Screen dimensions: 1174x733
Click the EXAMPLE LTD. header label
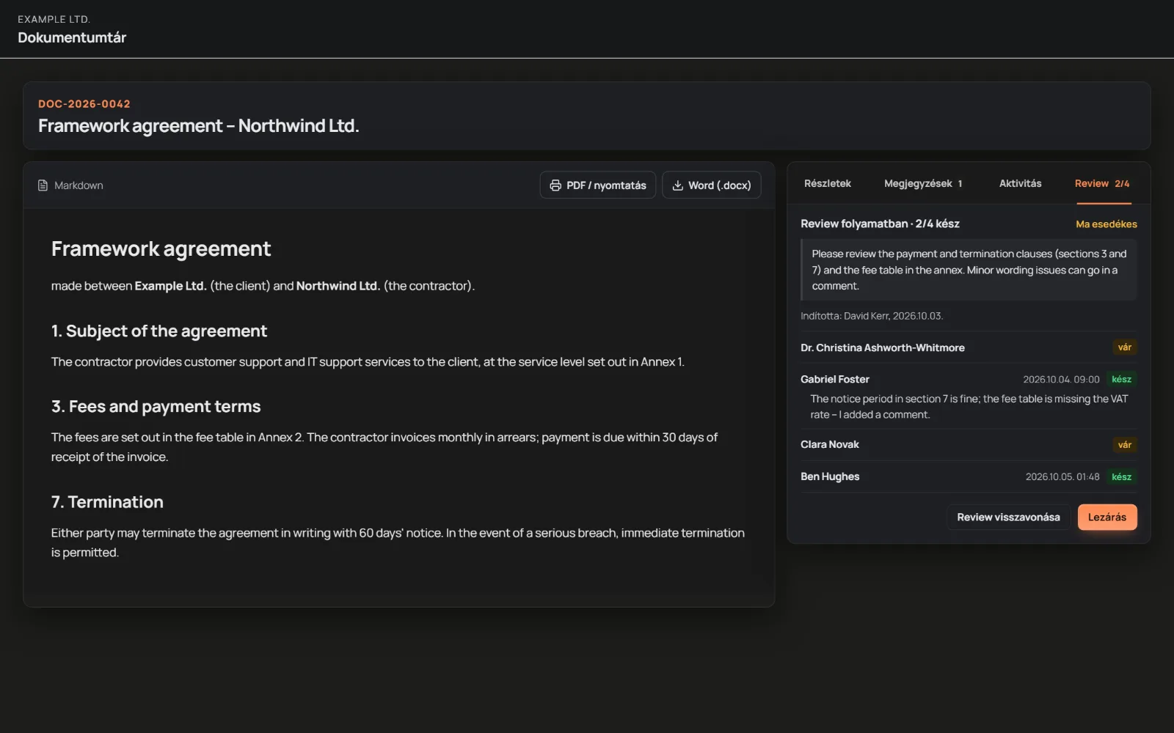click(x=54, y=19)
